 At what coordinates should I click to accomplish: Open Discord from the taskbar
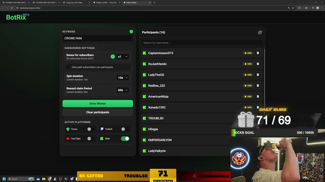(x=72, y=179)
